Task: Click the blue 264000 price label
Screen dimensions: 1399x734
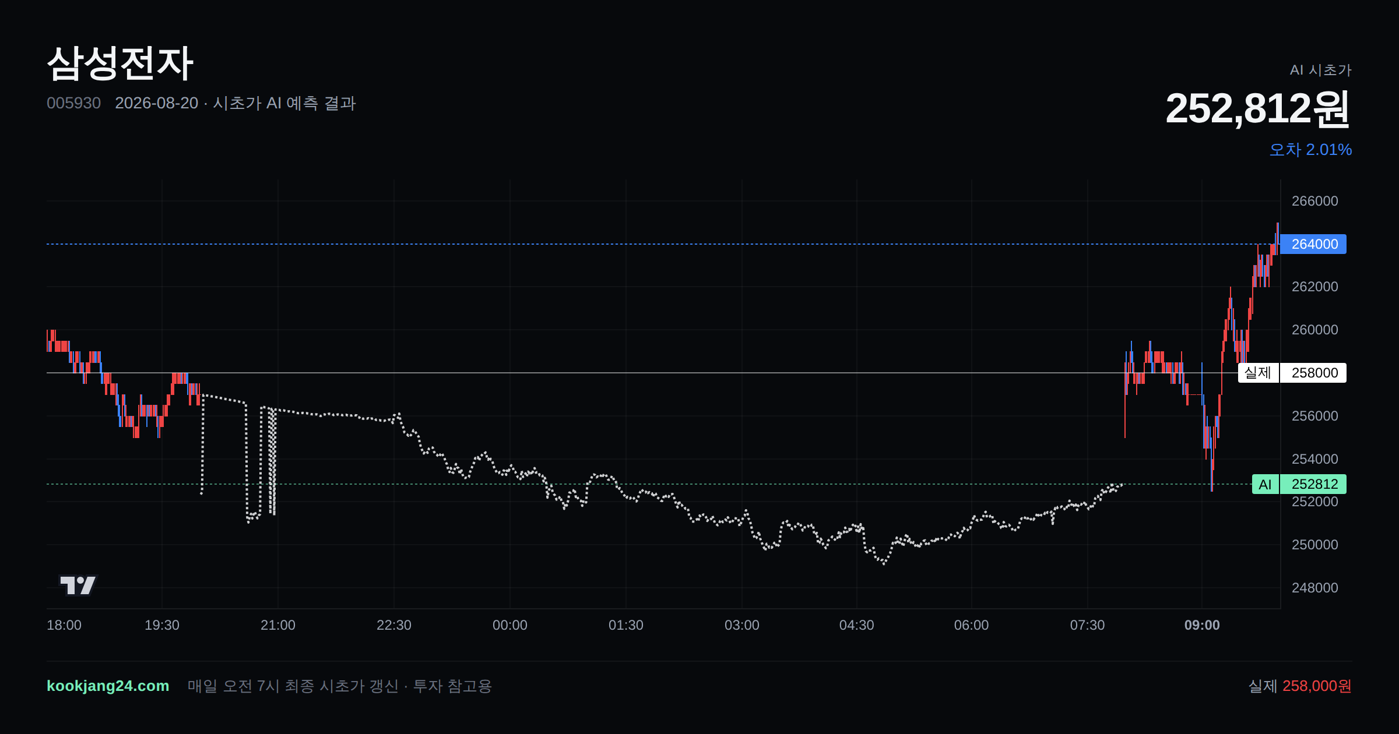Action: 1313,244
